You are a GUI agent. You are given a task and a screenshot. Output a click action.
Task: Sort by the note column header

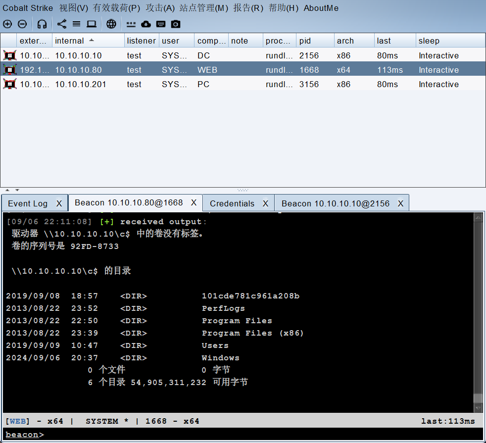pos(246,41)
